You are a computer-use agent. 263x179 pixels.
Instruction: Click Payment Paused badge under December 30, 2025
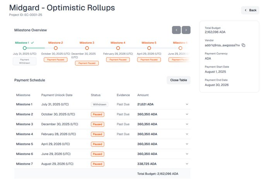point(87,63)
